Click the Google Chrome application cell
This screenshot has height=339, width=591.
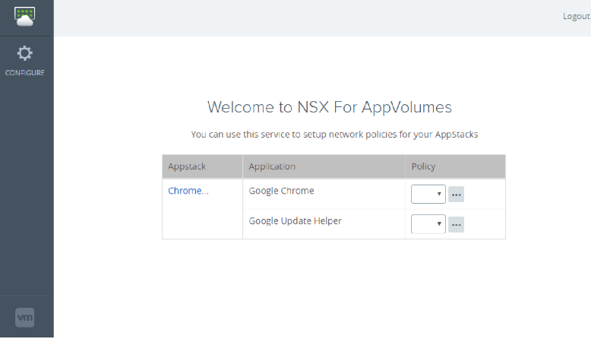(324, 194)
